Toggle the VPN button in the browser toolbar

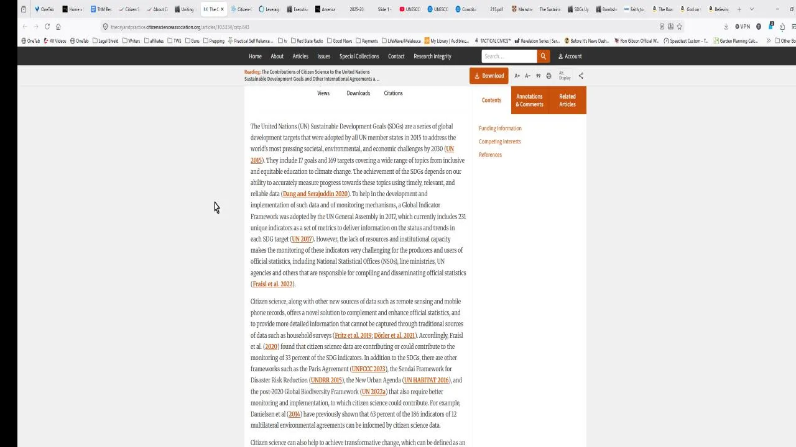[743, 27]
